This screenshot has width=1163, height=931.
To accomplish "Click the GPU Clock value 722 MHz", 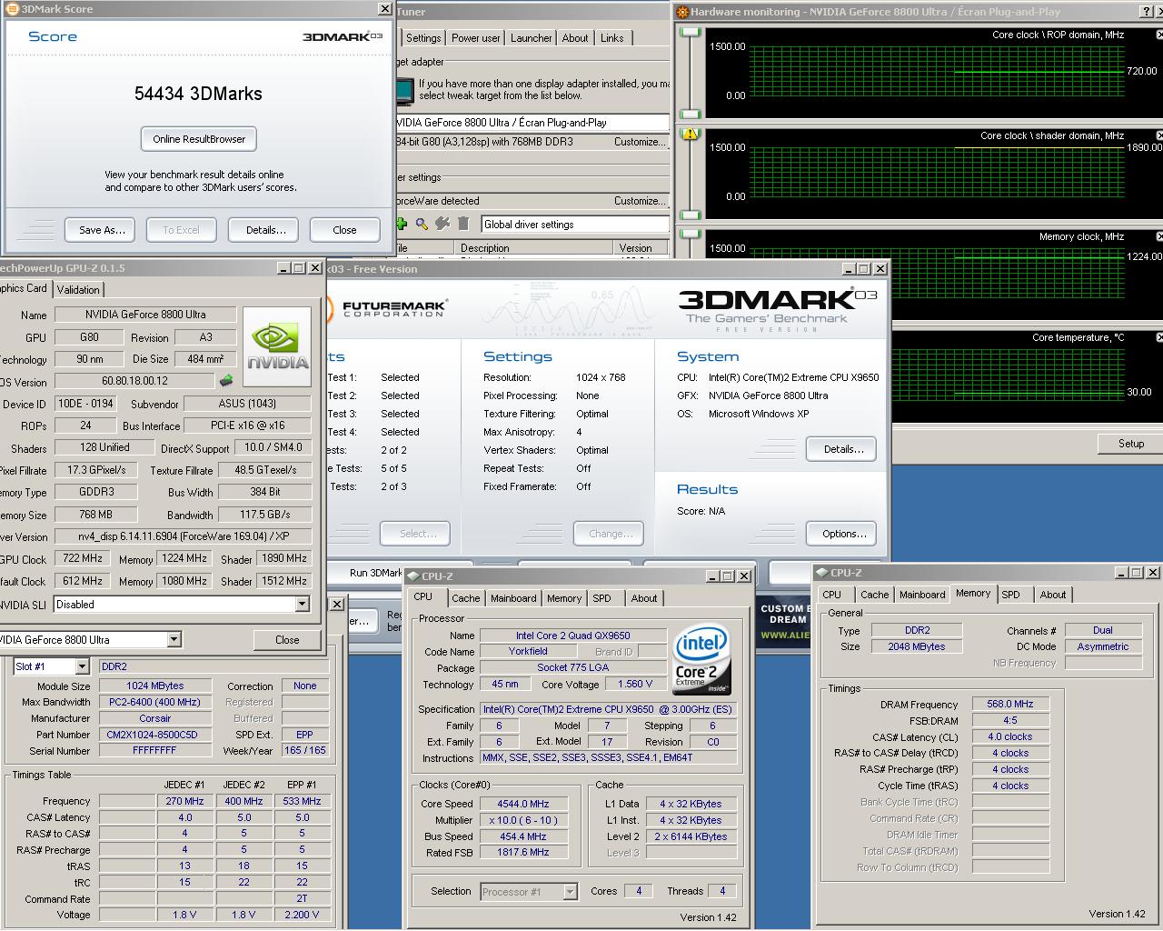I will coord(83,558).
